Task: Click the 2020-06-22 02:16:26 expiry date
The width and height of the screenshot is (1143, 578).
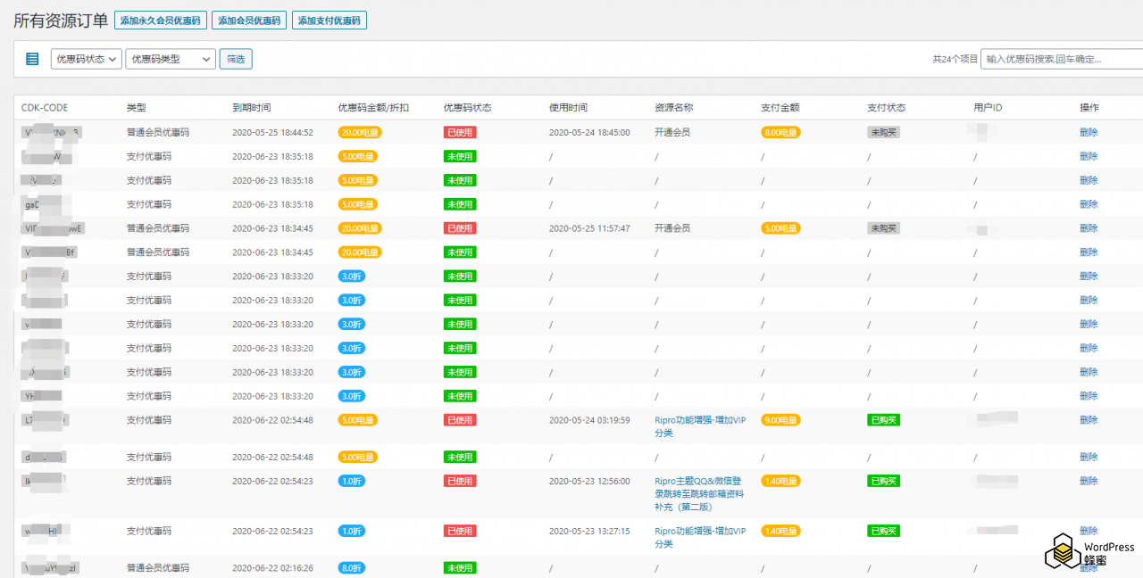Action: (272, 567)
